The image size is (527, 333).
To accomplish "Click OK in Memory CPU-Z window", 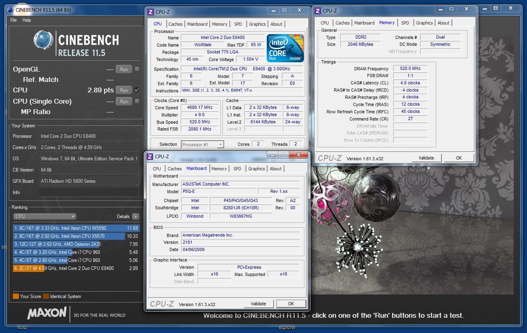I will click(x=459, y=158).
